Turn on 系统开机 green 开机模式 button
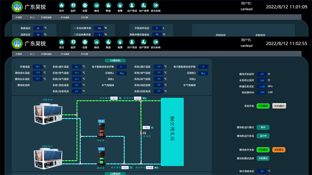 point(263,106)
